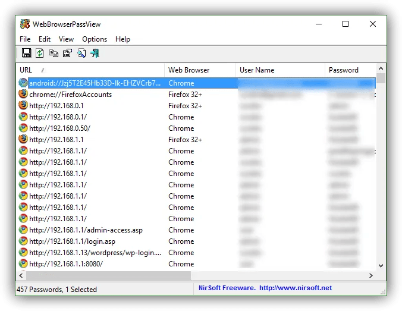Open the Options menu
This screenshot has height=311, width=402.
tap(95, 39)
